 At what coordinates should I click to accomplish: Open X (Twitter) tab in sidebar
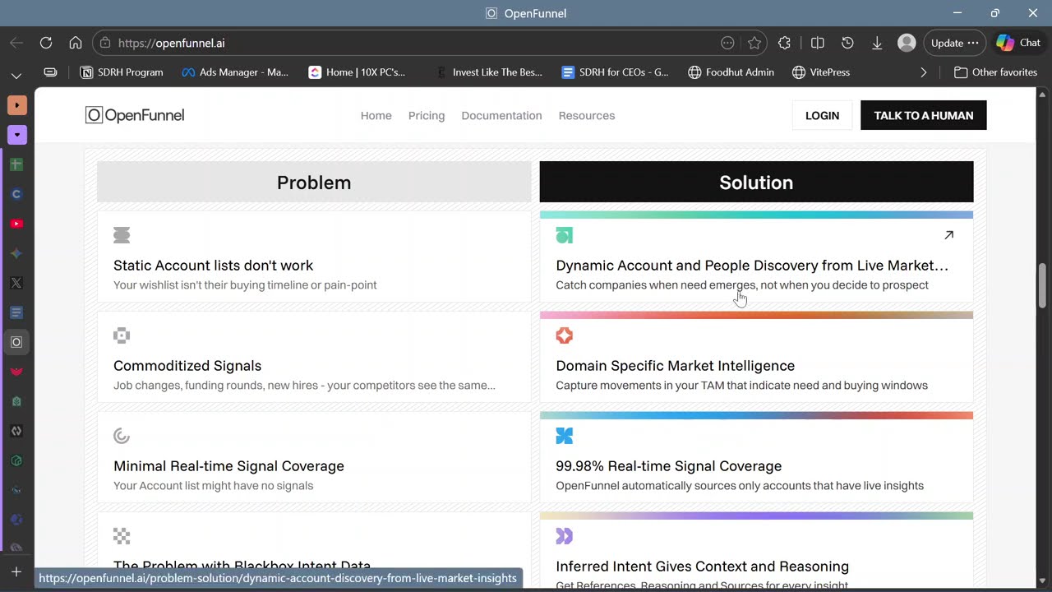click(16, 283)
